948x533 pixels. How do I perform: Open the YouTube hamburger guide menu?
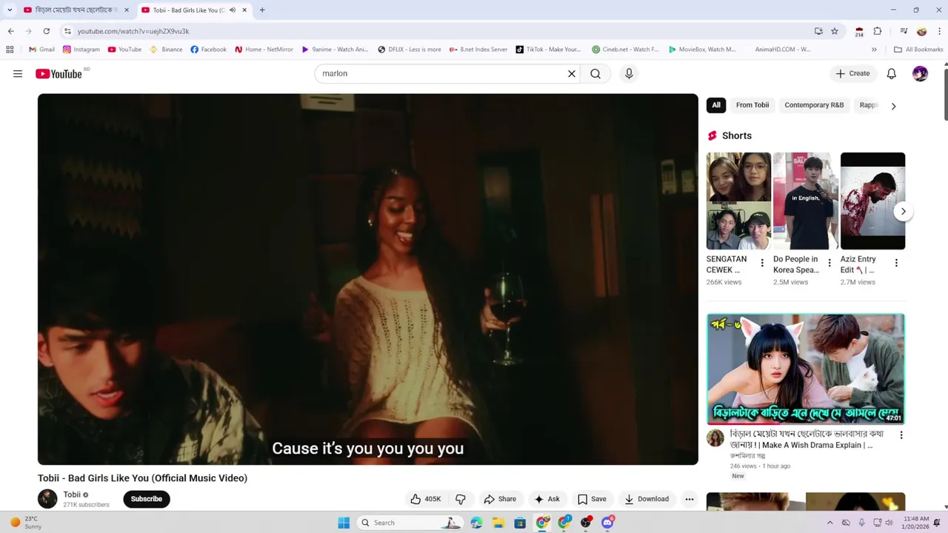(x=18, y=73)
